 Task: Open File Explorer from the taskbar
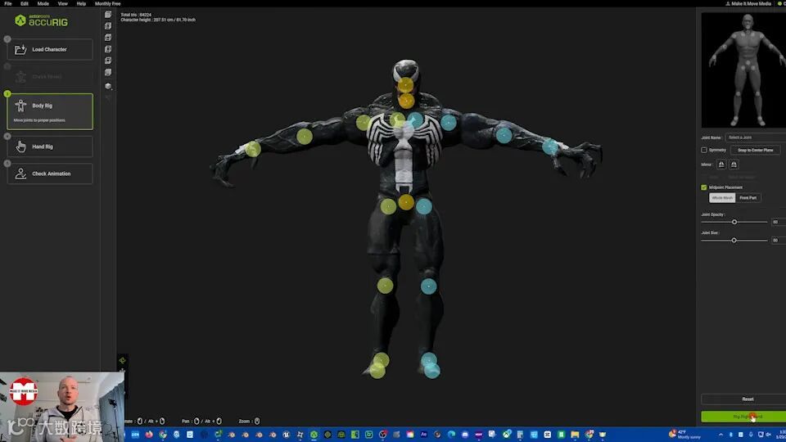tap(575, 435)
